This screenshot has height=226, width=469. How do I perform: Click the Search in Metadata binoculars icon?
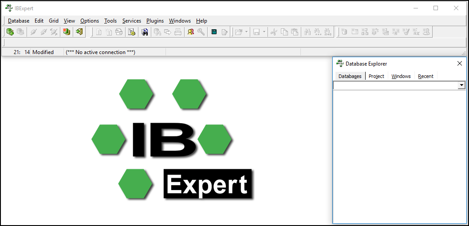[x=145, y=32]
